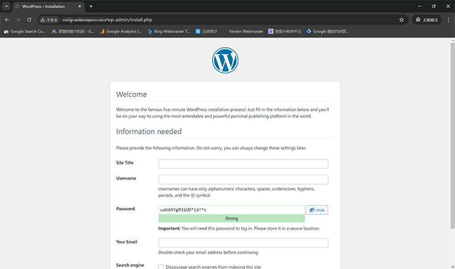The width and height of the screenshot is (455, 269).
Task: Click the Username label
Action: 126,178
